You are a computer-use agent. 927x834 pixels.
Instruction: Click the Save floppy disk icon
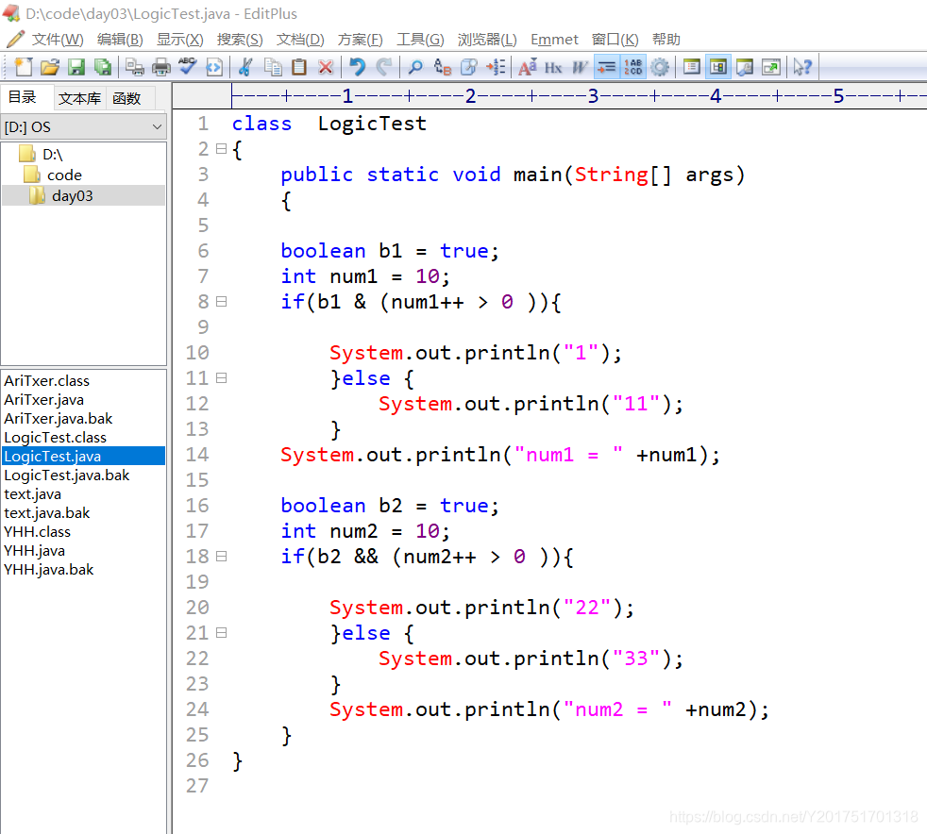click(76, 67)
